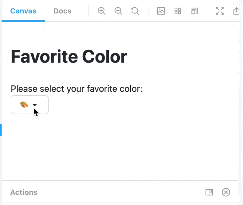Click the blue sidebar strip at left edge
The image size is (243, 205).
pos(1,130)
